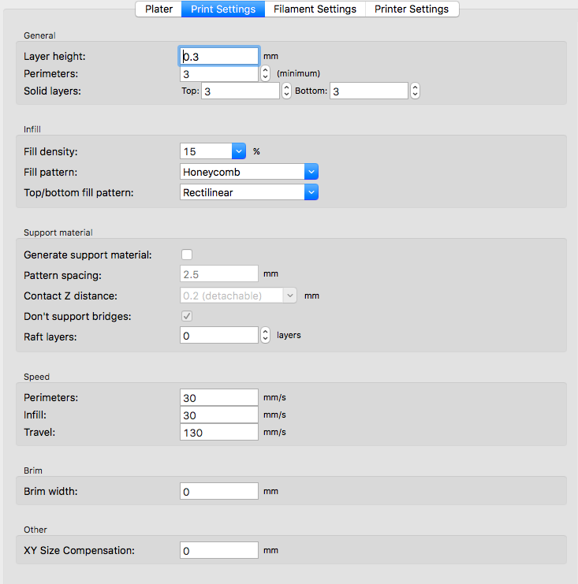578x584 pixels.
Task: Click the Brim width input field
Action: [219, 491]
